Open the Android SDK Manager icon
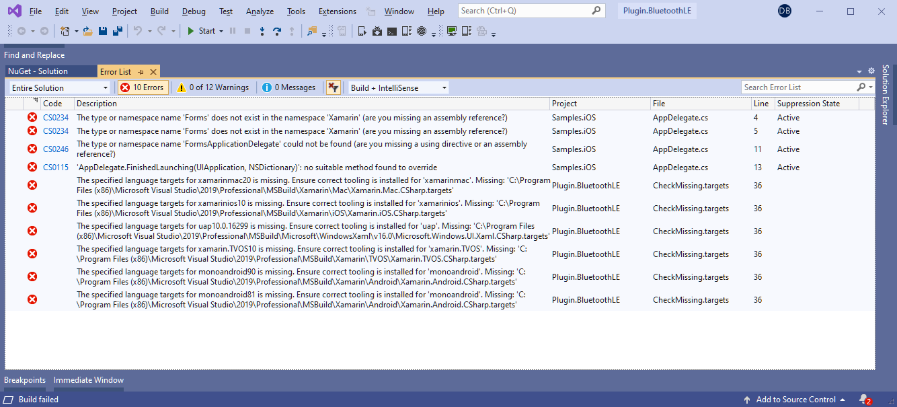897x407 pixels. click(377, 31)
